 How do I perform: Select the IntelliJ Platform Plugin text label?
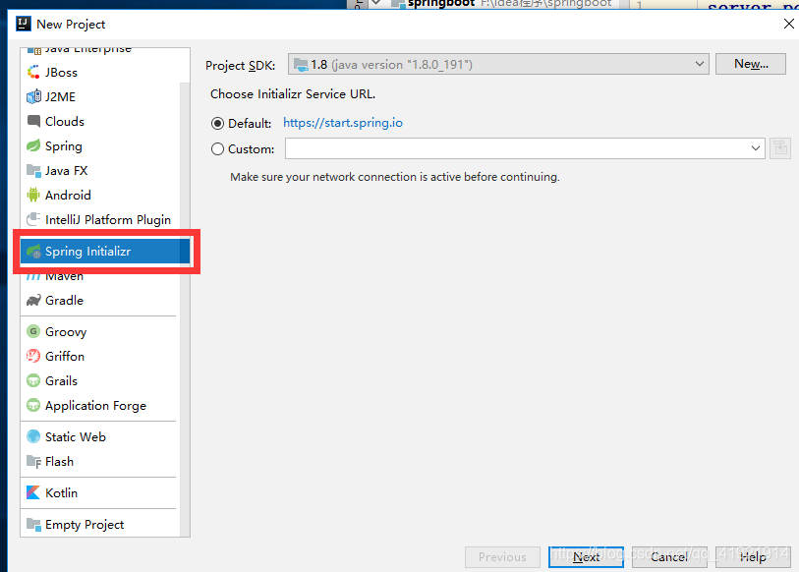click(x=108, y=220)
